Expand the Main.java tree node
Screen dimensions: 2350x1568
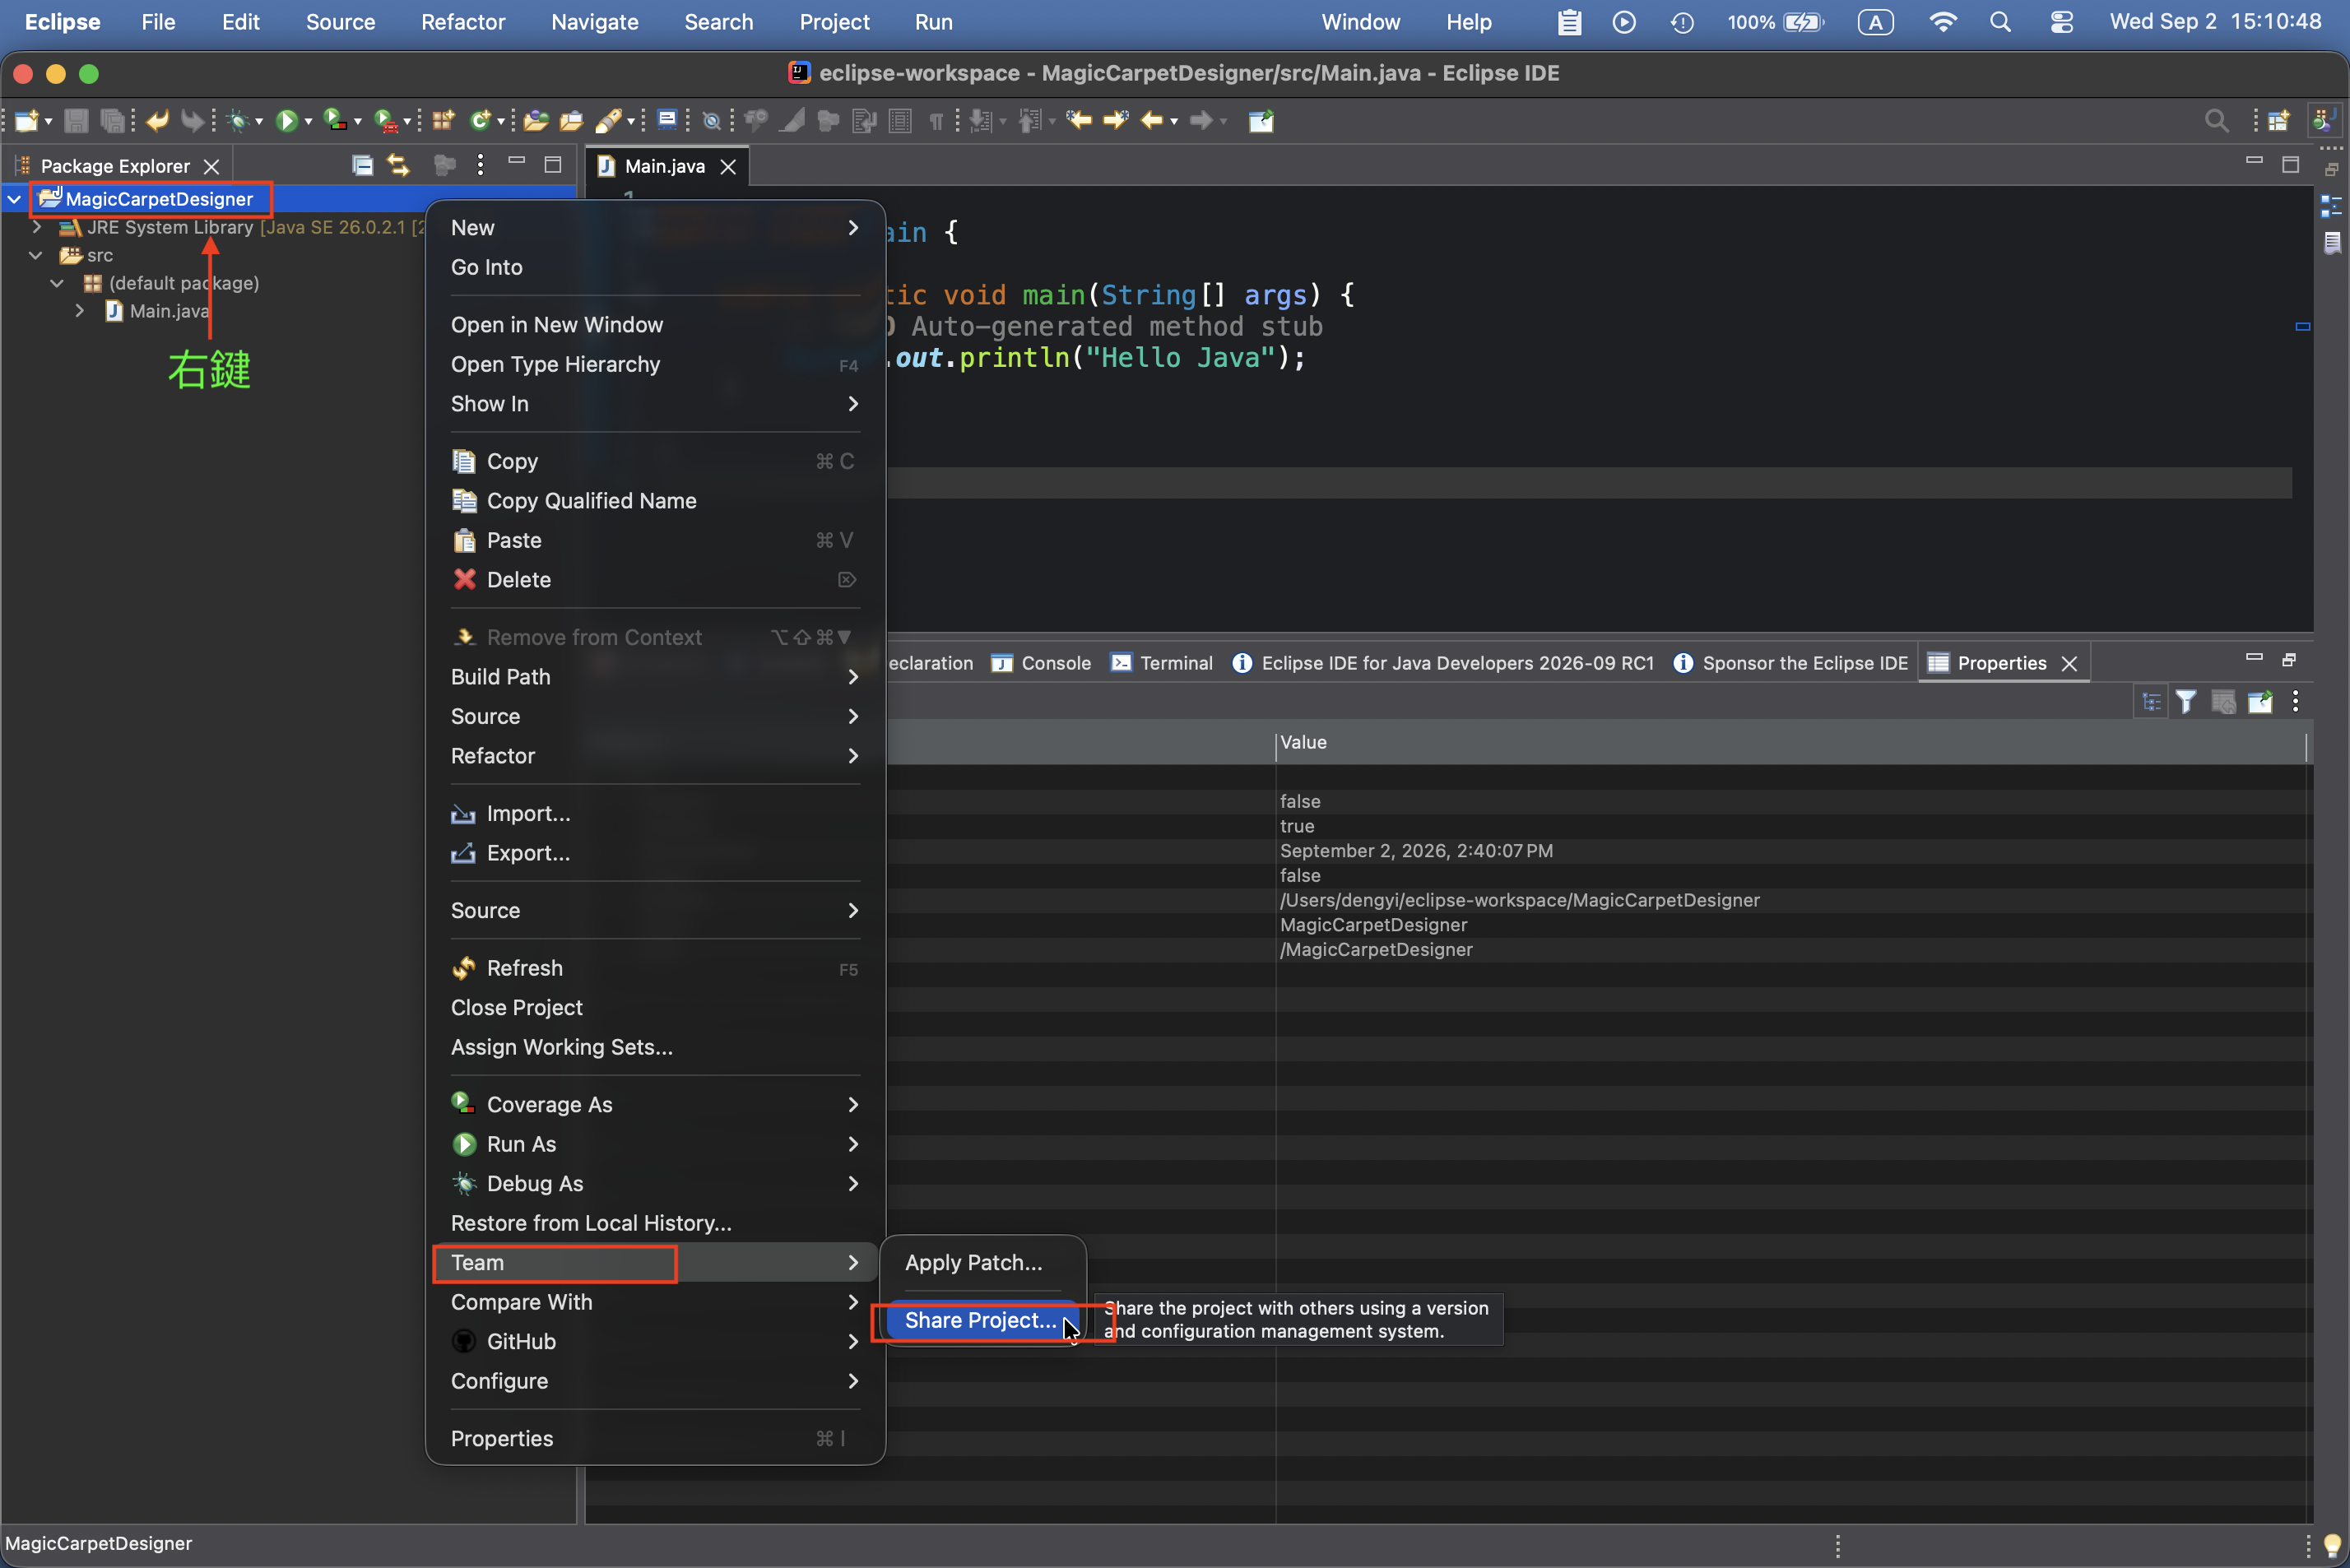(x=80, y=311)
